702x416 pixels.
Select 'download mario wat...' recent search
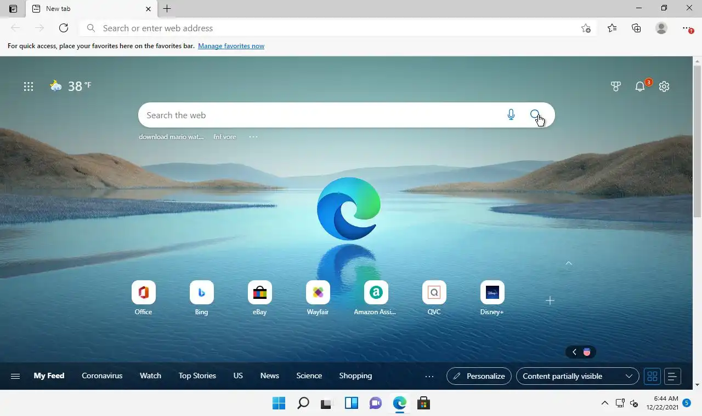point(171,137)
